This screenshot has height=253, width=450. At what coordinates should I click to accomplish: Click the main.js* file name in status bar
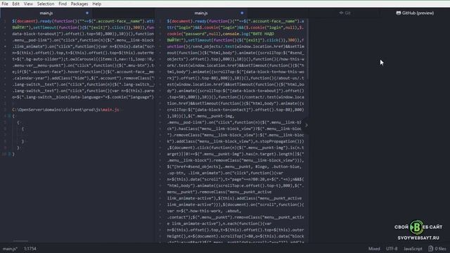(10, 249)
